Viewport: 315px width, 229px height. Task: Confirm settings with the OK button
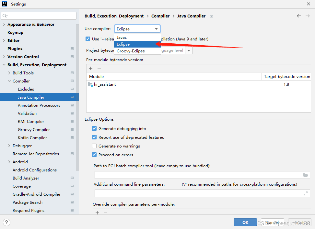(x=245, y=222)
